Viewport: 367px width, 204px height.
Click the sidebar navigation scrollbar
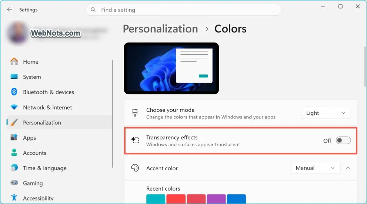click(112, 114)
